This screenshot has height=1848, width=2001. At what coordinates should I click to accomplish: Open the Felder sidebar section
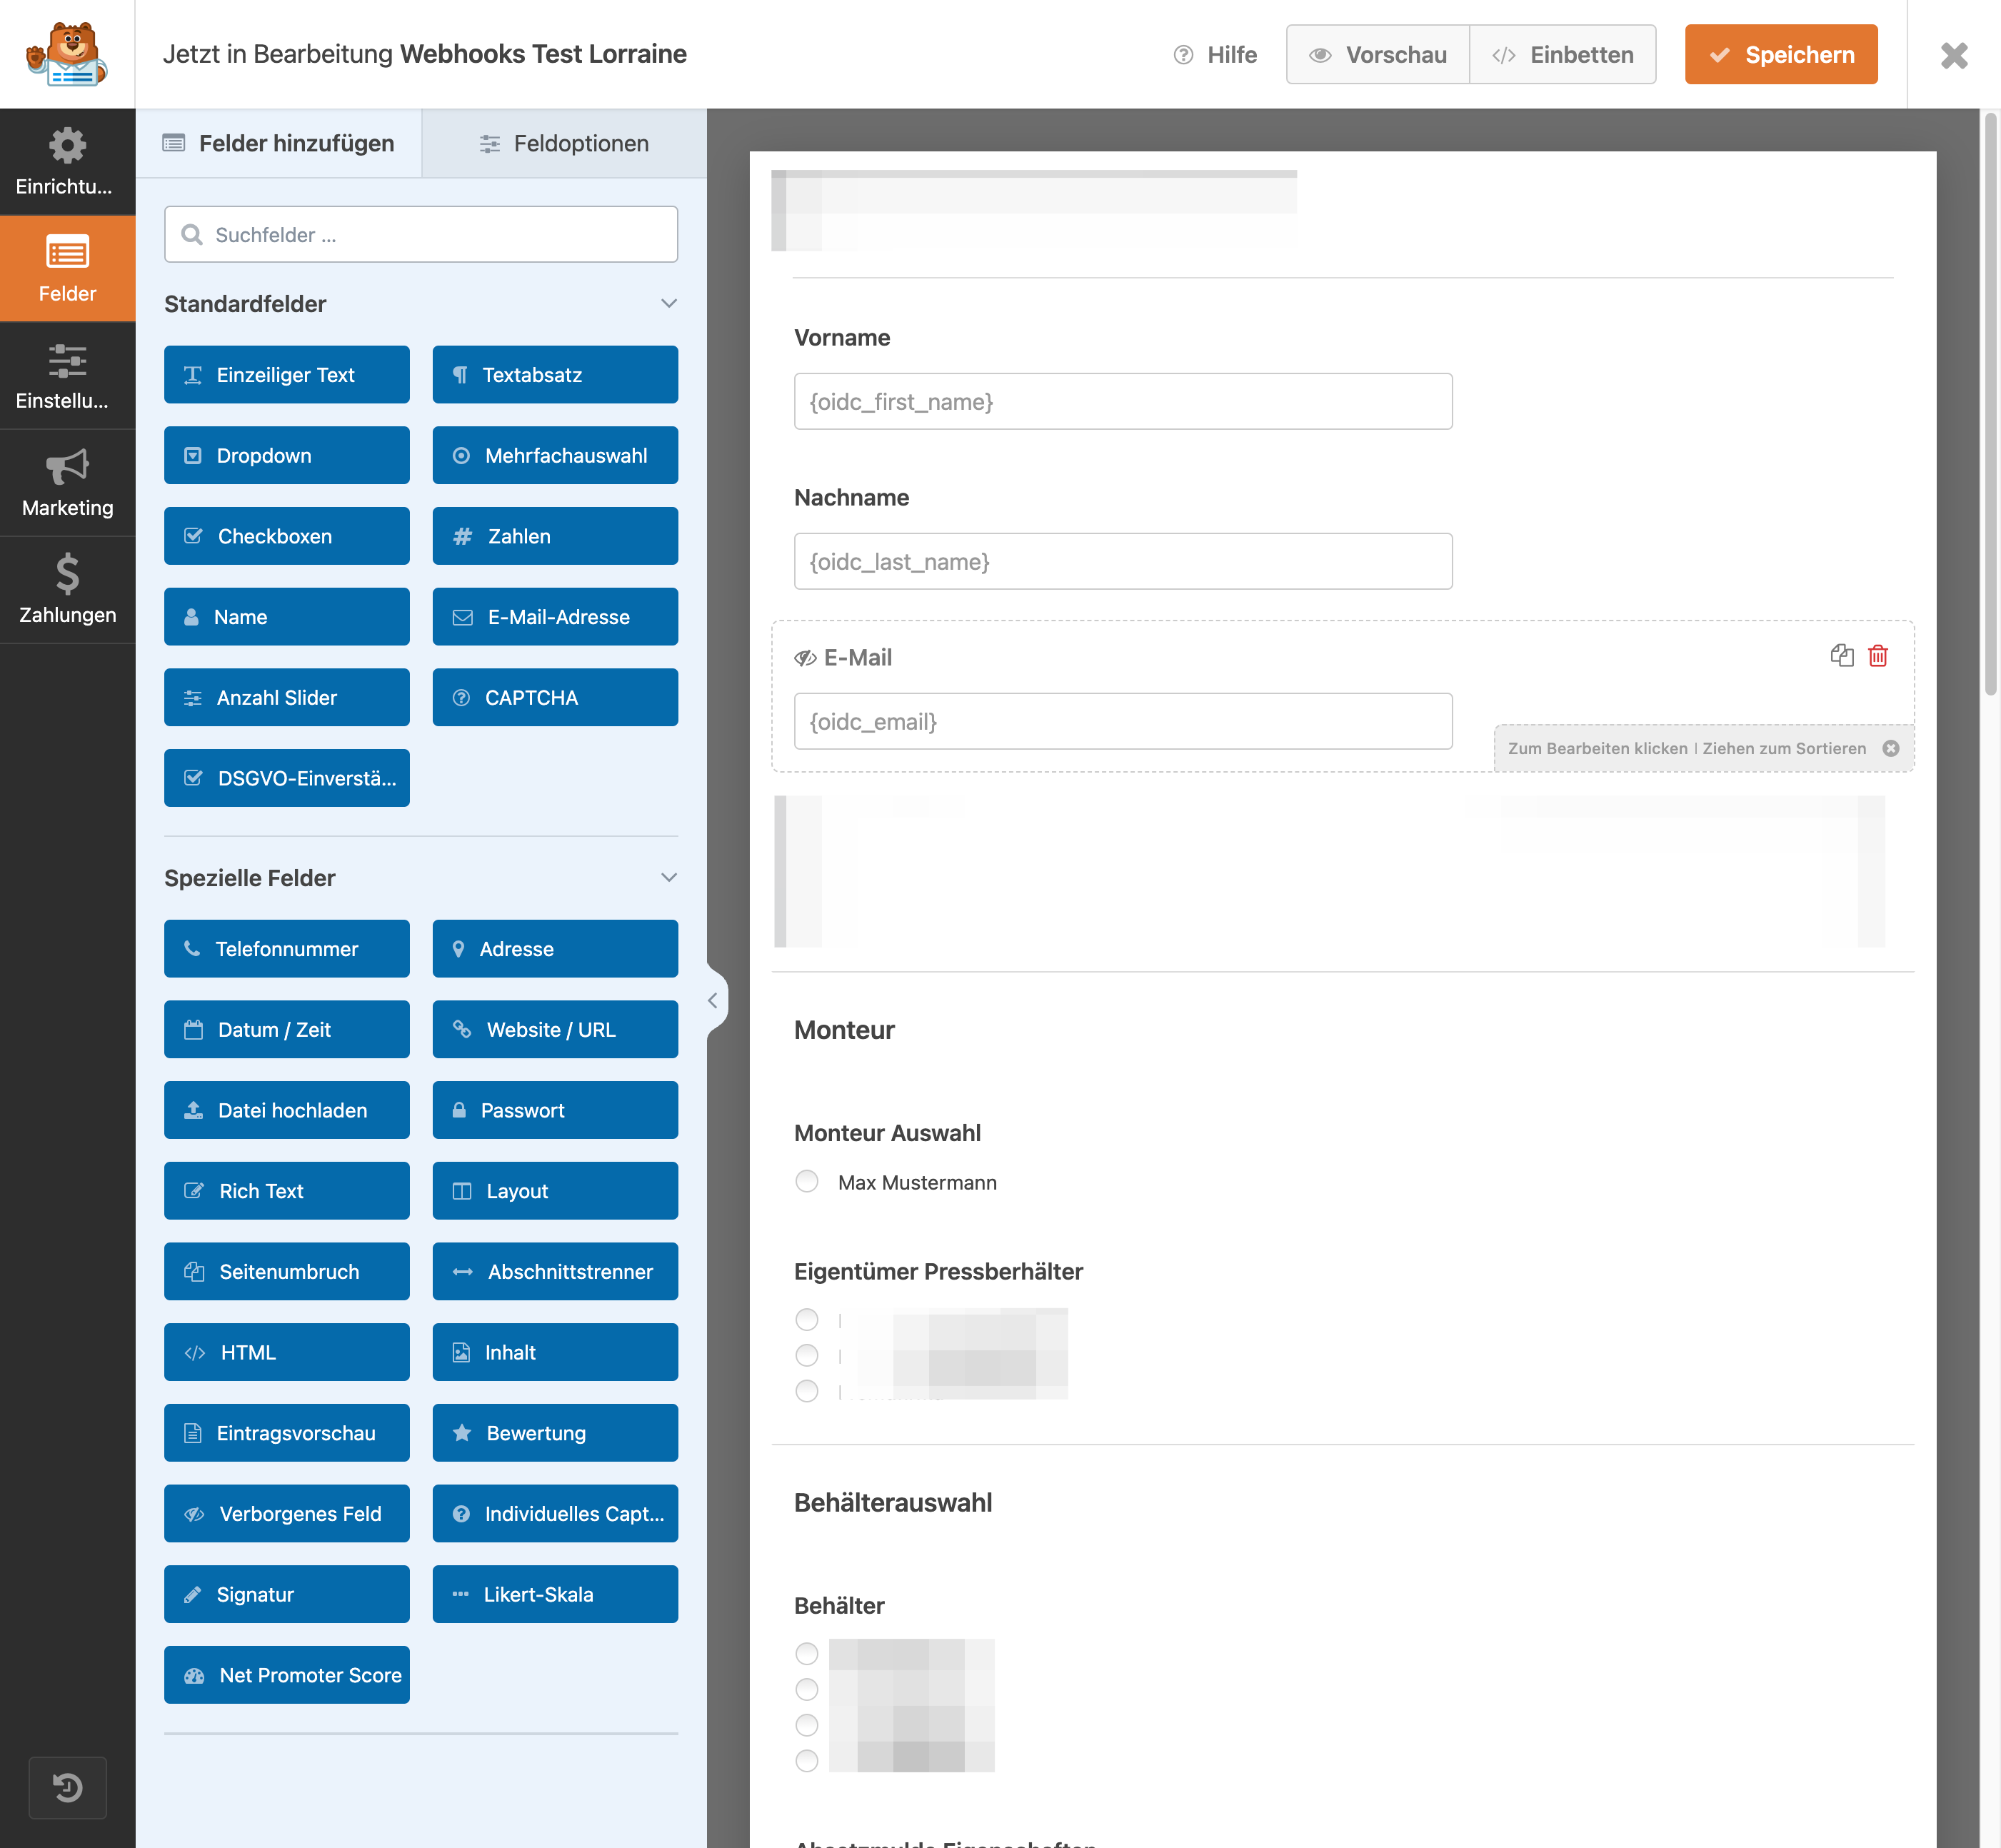67,268
